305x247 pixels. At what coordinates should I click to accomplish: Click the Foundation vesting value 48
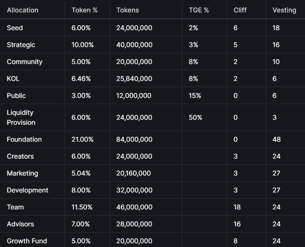pyautogui.click(x=276, y=139)
